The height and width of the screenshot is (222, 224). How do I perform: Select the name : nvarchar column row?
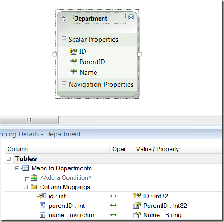71,215
